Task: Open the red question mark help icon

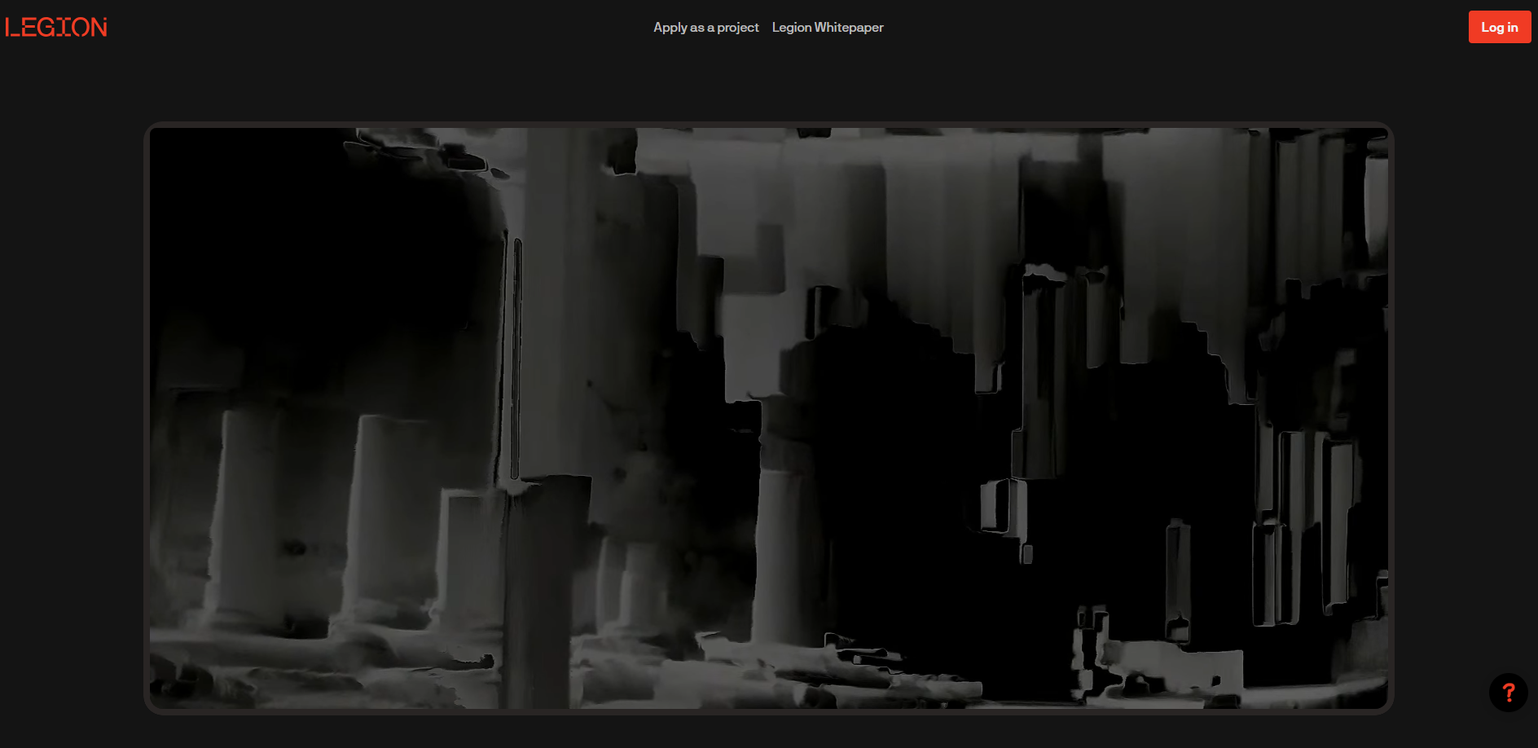Action: click(x=1508, y=693)
